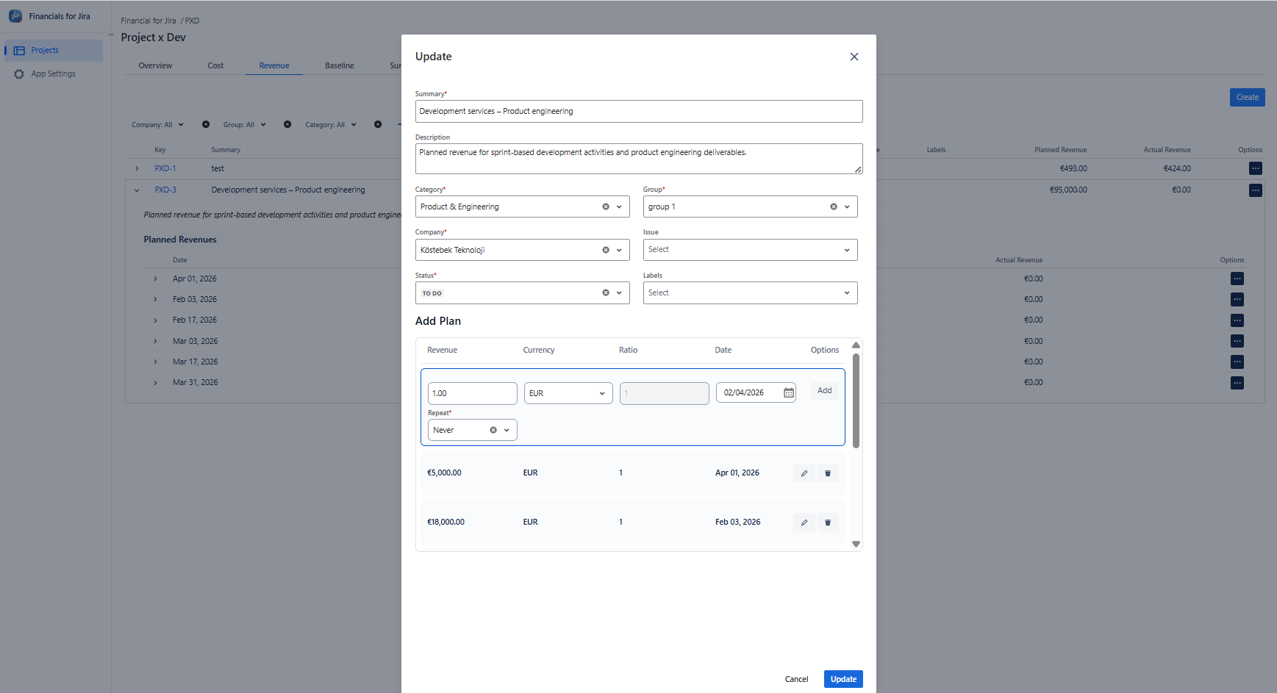Viewport: 1277px width, 693px height.
Task: Clear the Category selection Product & Engineering
Action: pyautogui.click(x=606, y=207)
